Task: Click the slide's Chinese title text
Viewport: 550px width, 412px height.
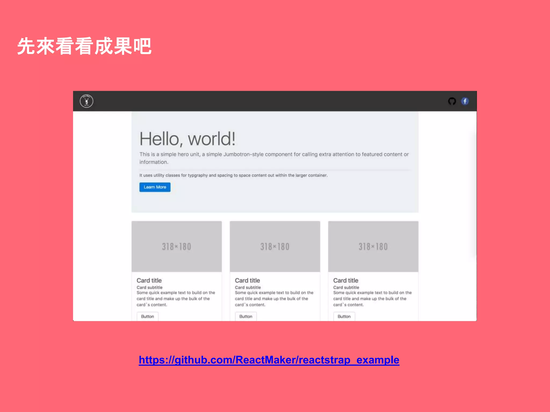Action: coord(85,46)
